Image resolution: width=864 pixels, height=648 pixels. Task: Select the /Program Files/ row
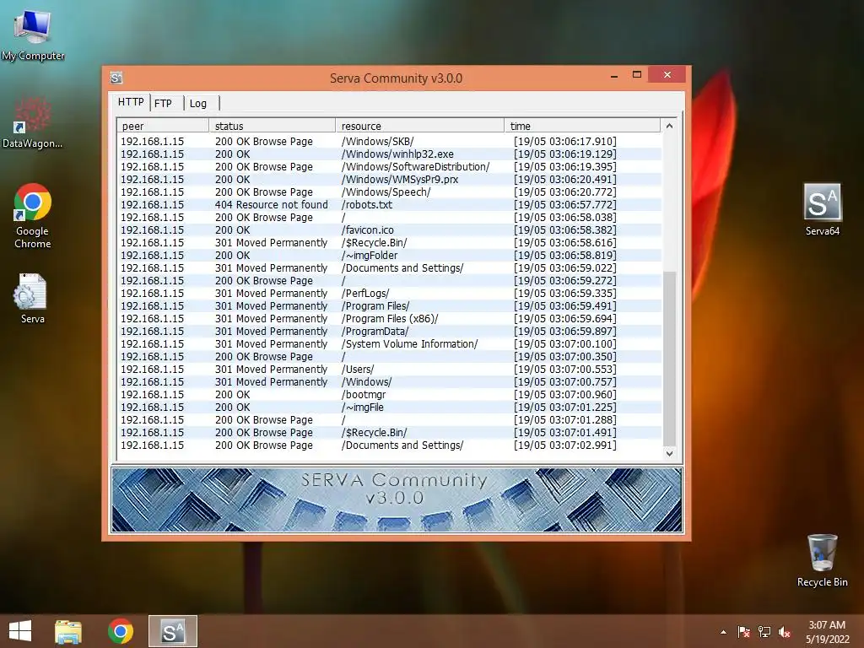pyautogui.click(x=390, y=305)
